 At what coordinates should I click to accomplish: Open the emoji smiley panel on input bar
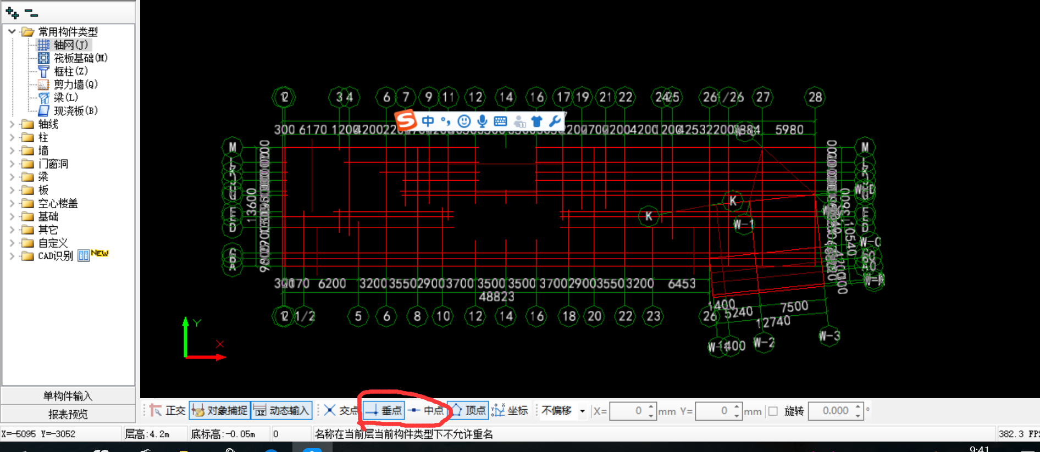(x=464, y=121)
